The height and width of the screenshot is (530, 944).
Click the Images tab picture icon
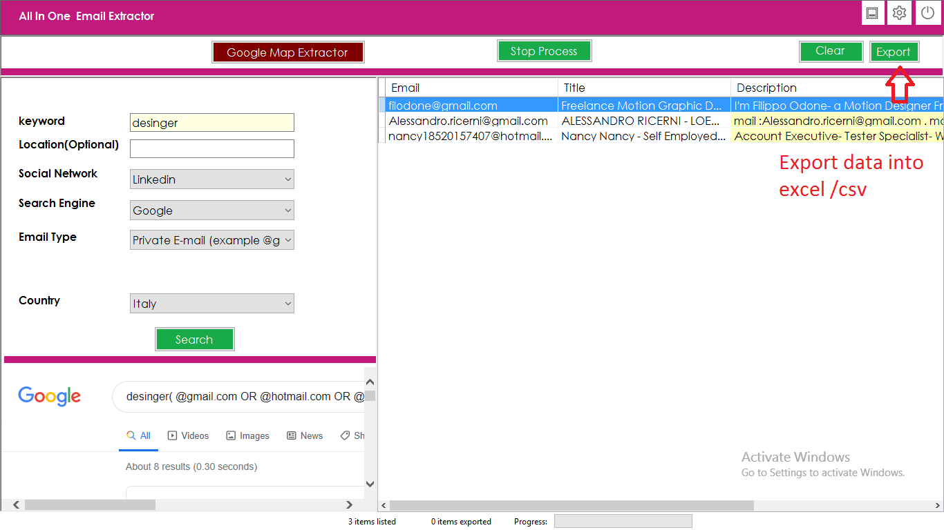tap(231, 435)
